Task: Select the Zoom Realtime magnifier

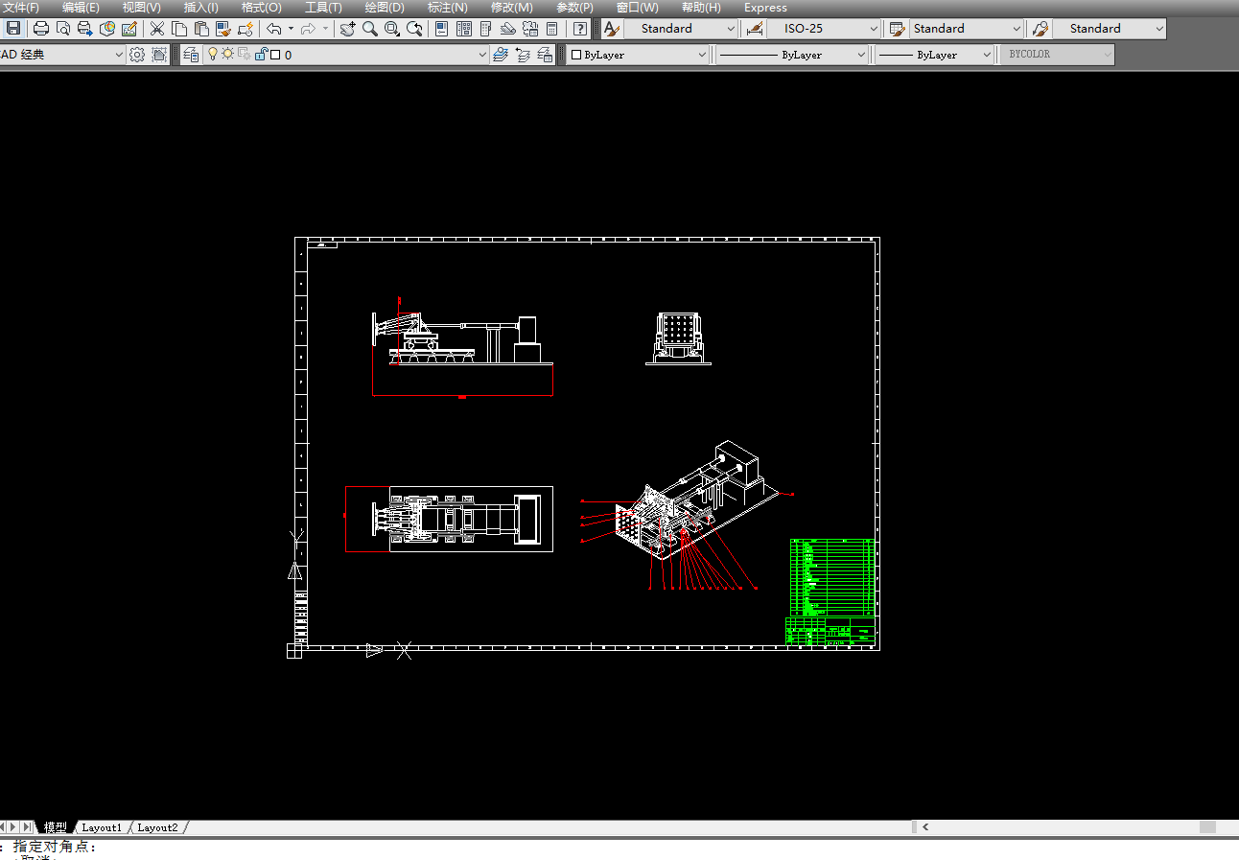Action: pyautogui.click(x=369, y=29)
